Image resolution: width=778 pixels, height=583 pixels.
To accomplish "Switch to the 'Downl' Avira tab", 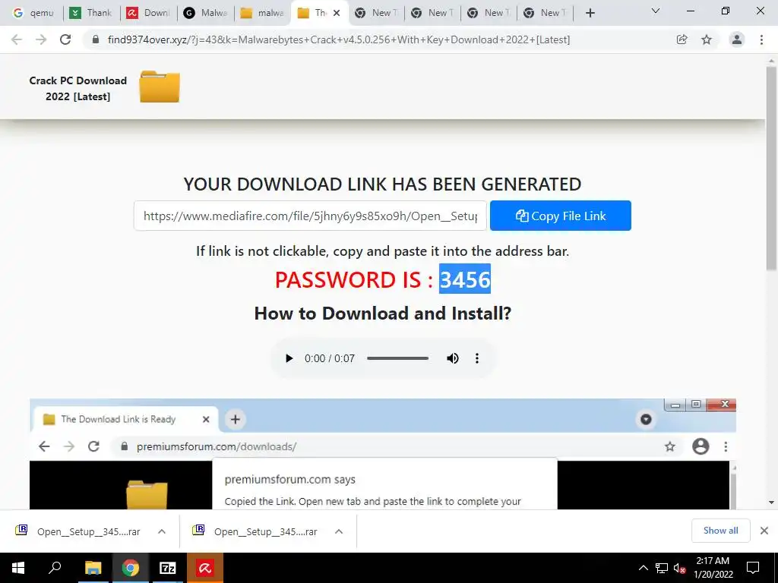I will [148, 13].
